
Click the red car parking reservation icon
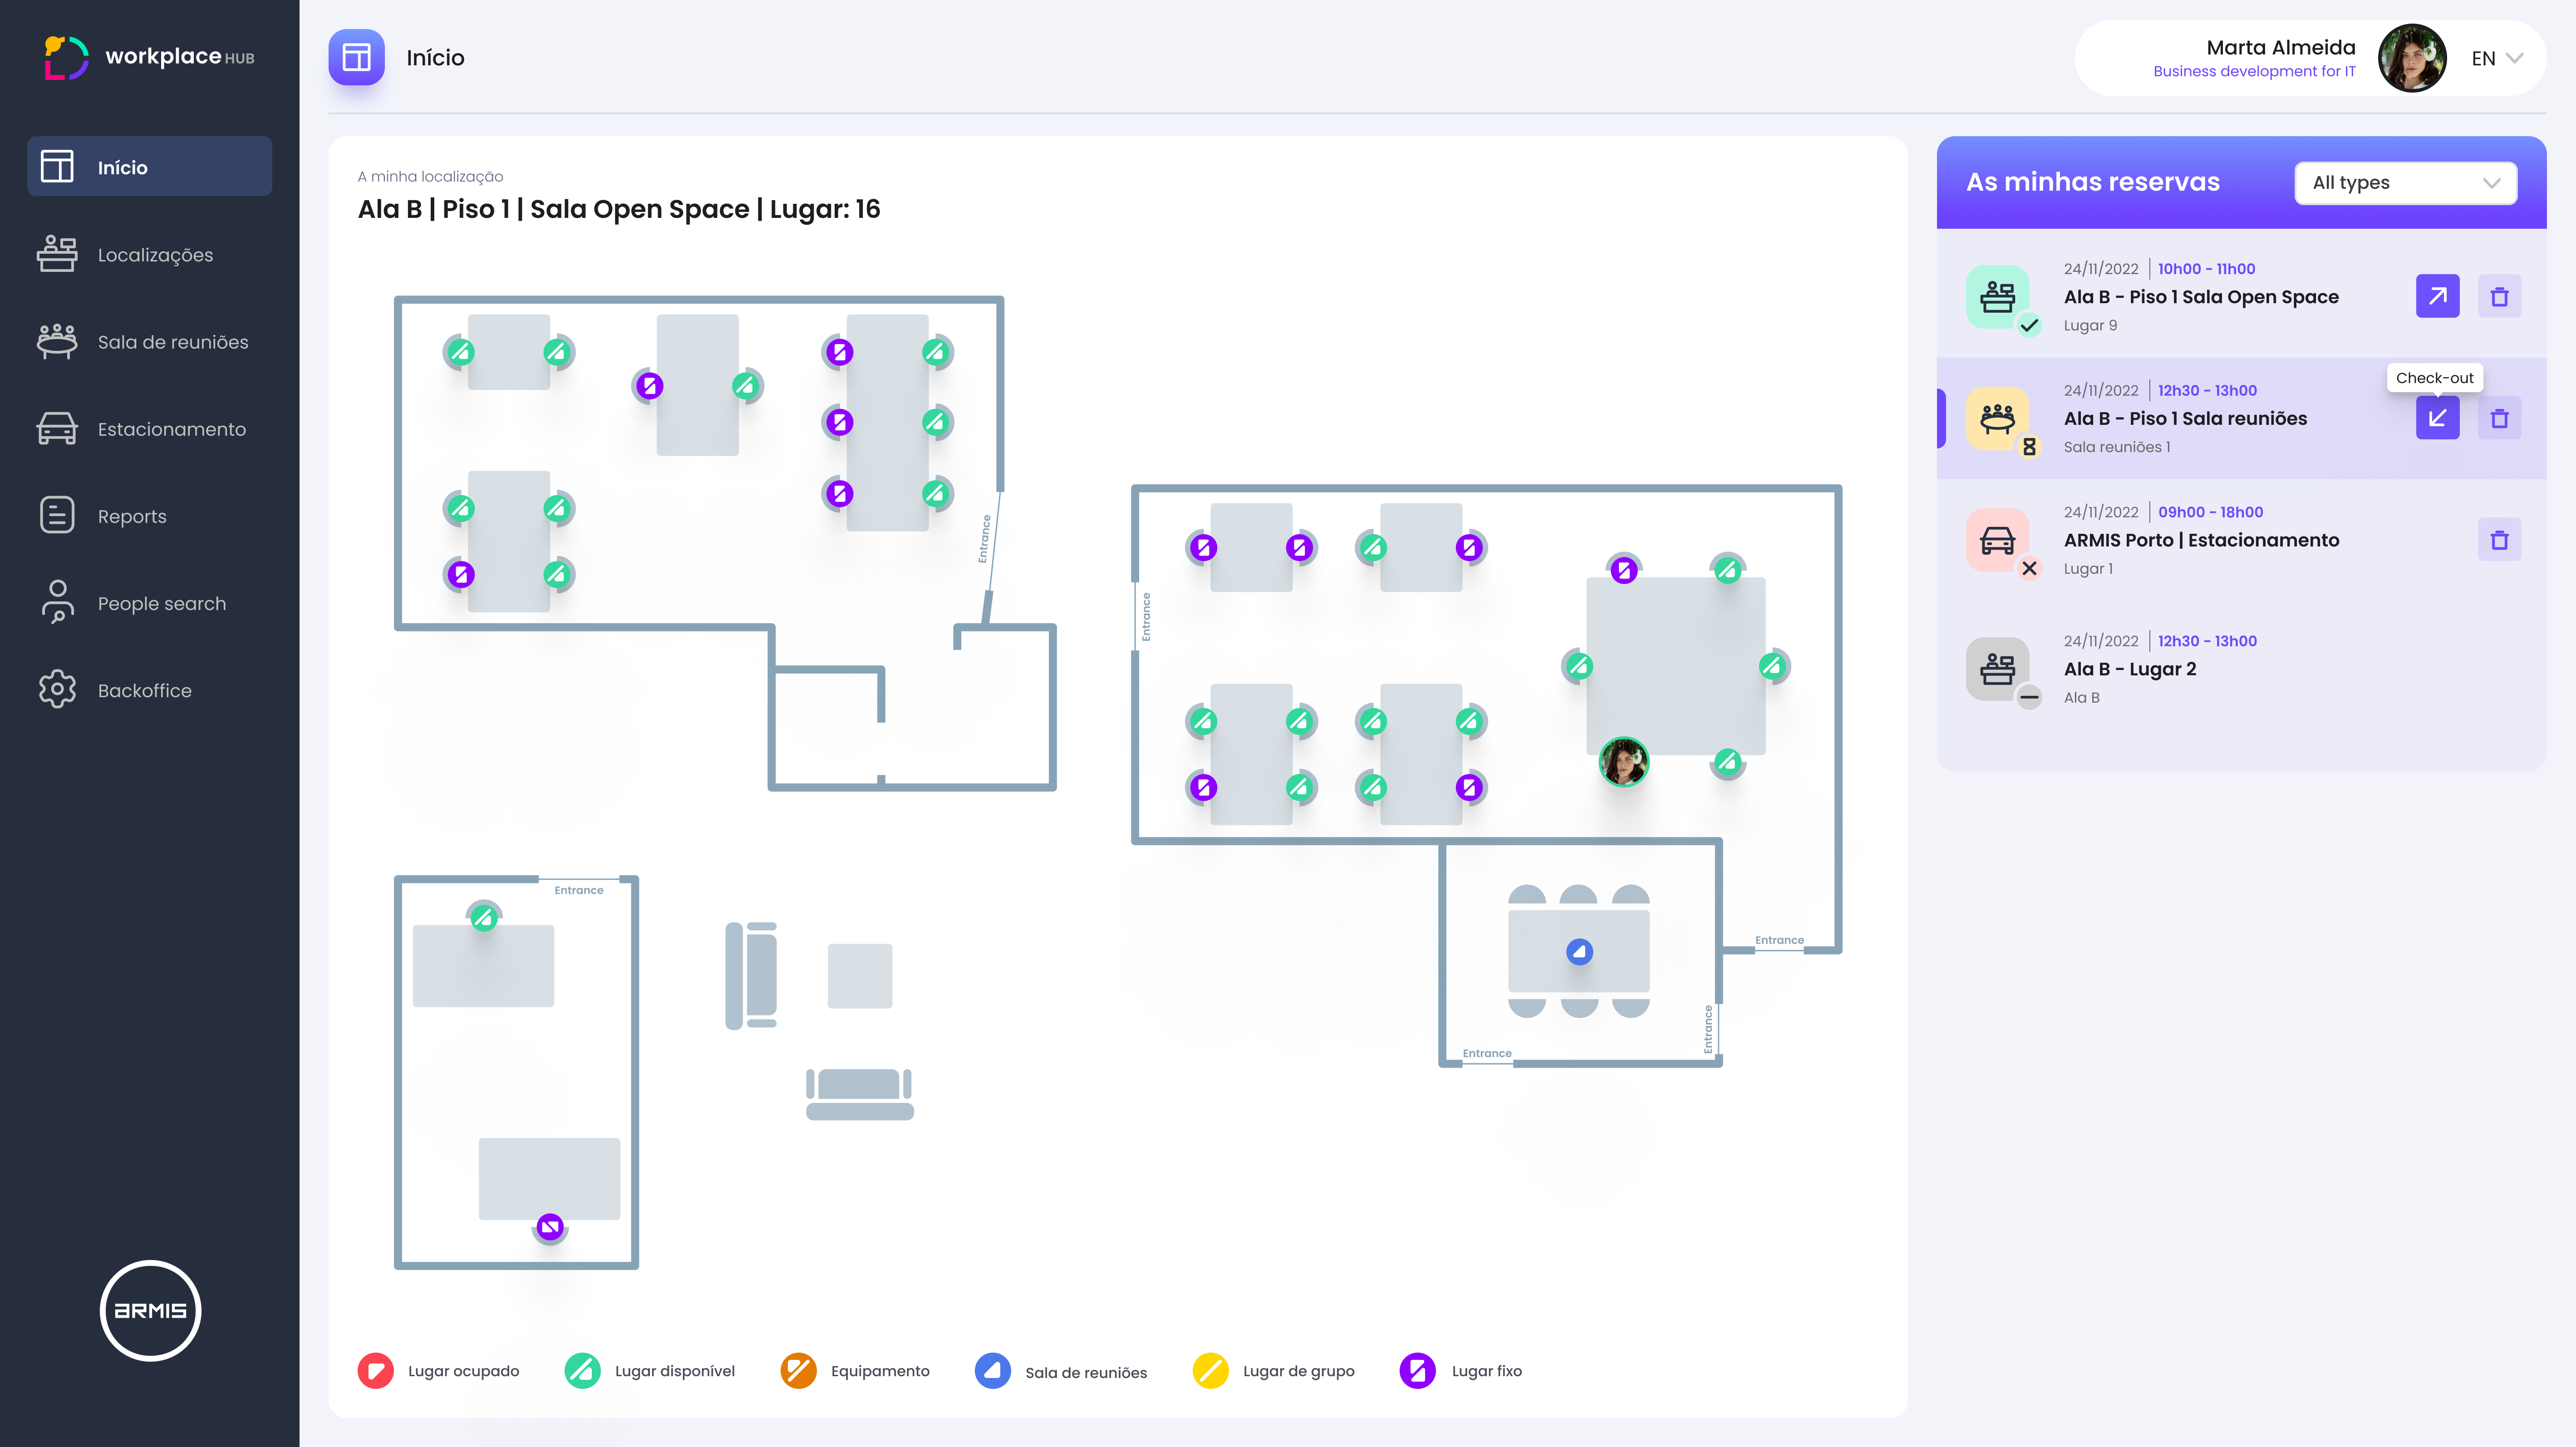click(x=1997, y=540)
